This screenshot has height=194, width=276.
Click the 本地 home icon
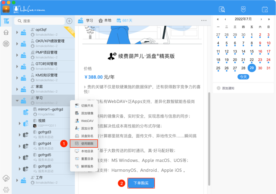101,20
